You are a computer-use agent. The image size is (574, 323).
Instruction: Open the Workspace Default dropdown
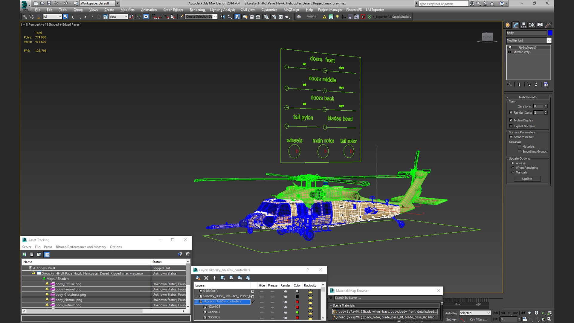pos(97,3)
